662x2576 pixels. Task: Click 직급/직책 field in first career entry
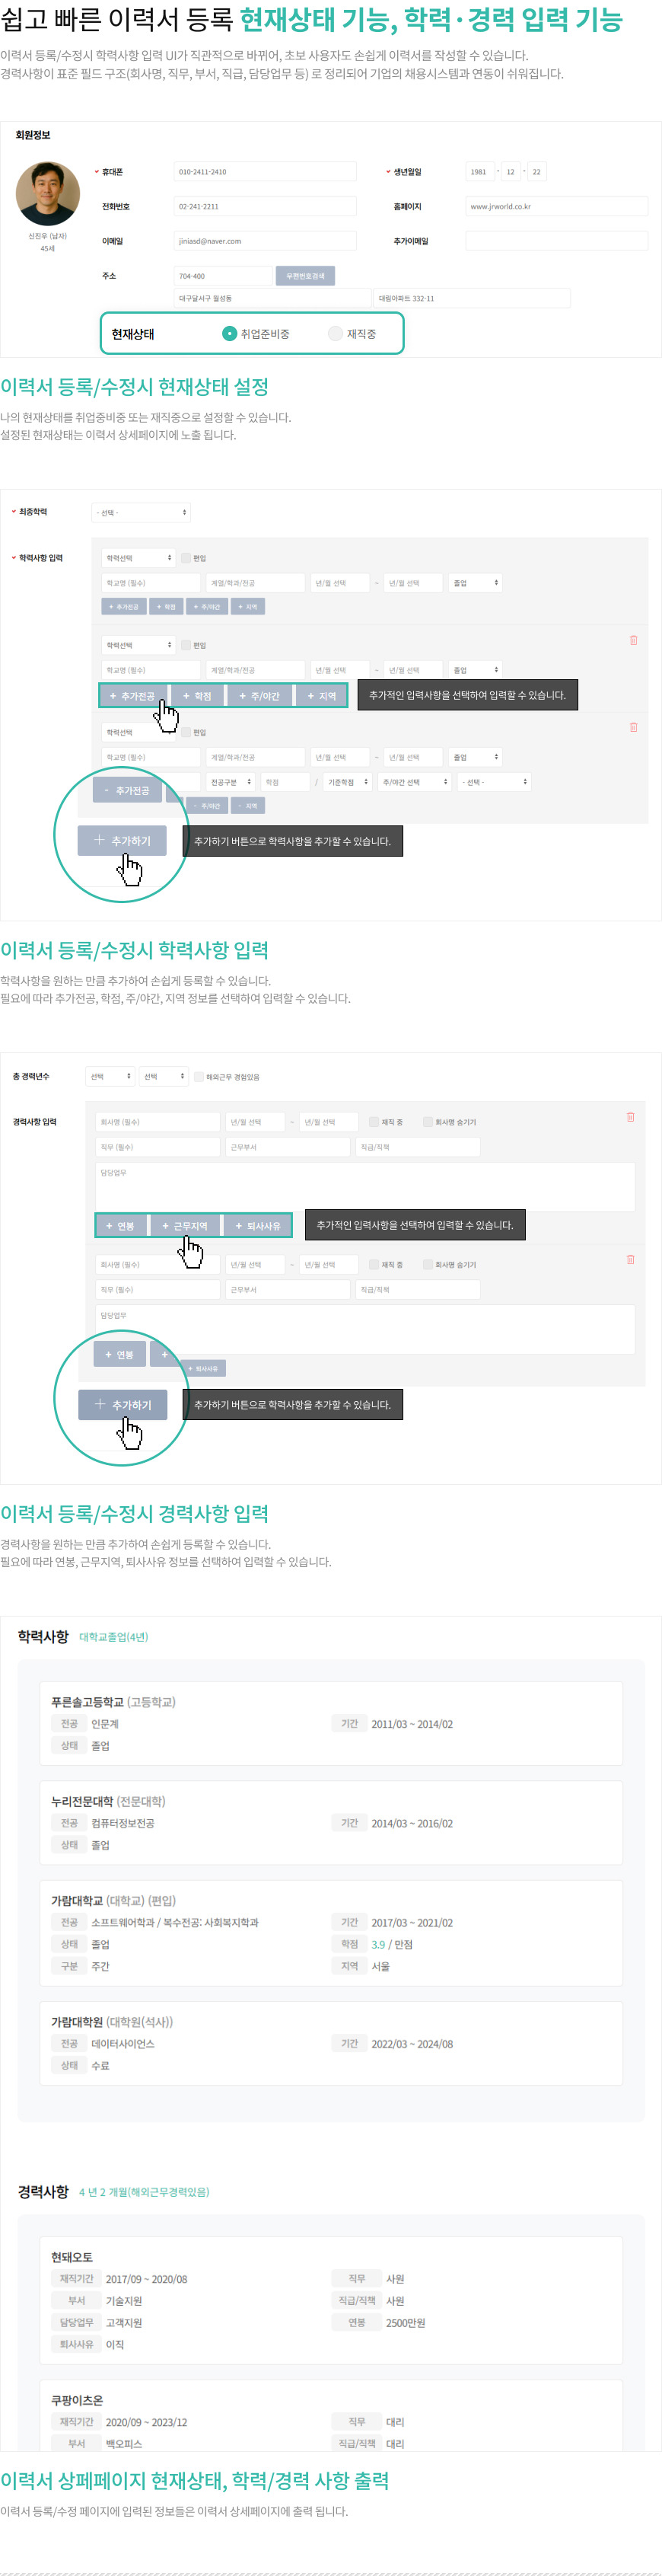(418, 1147)
